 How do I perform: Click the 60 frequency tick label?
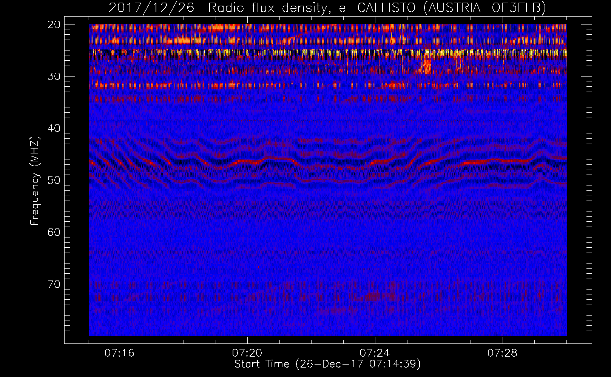(54, 232)
